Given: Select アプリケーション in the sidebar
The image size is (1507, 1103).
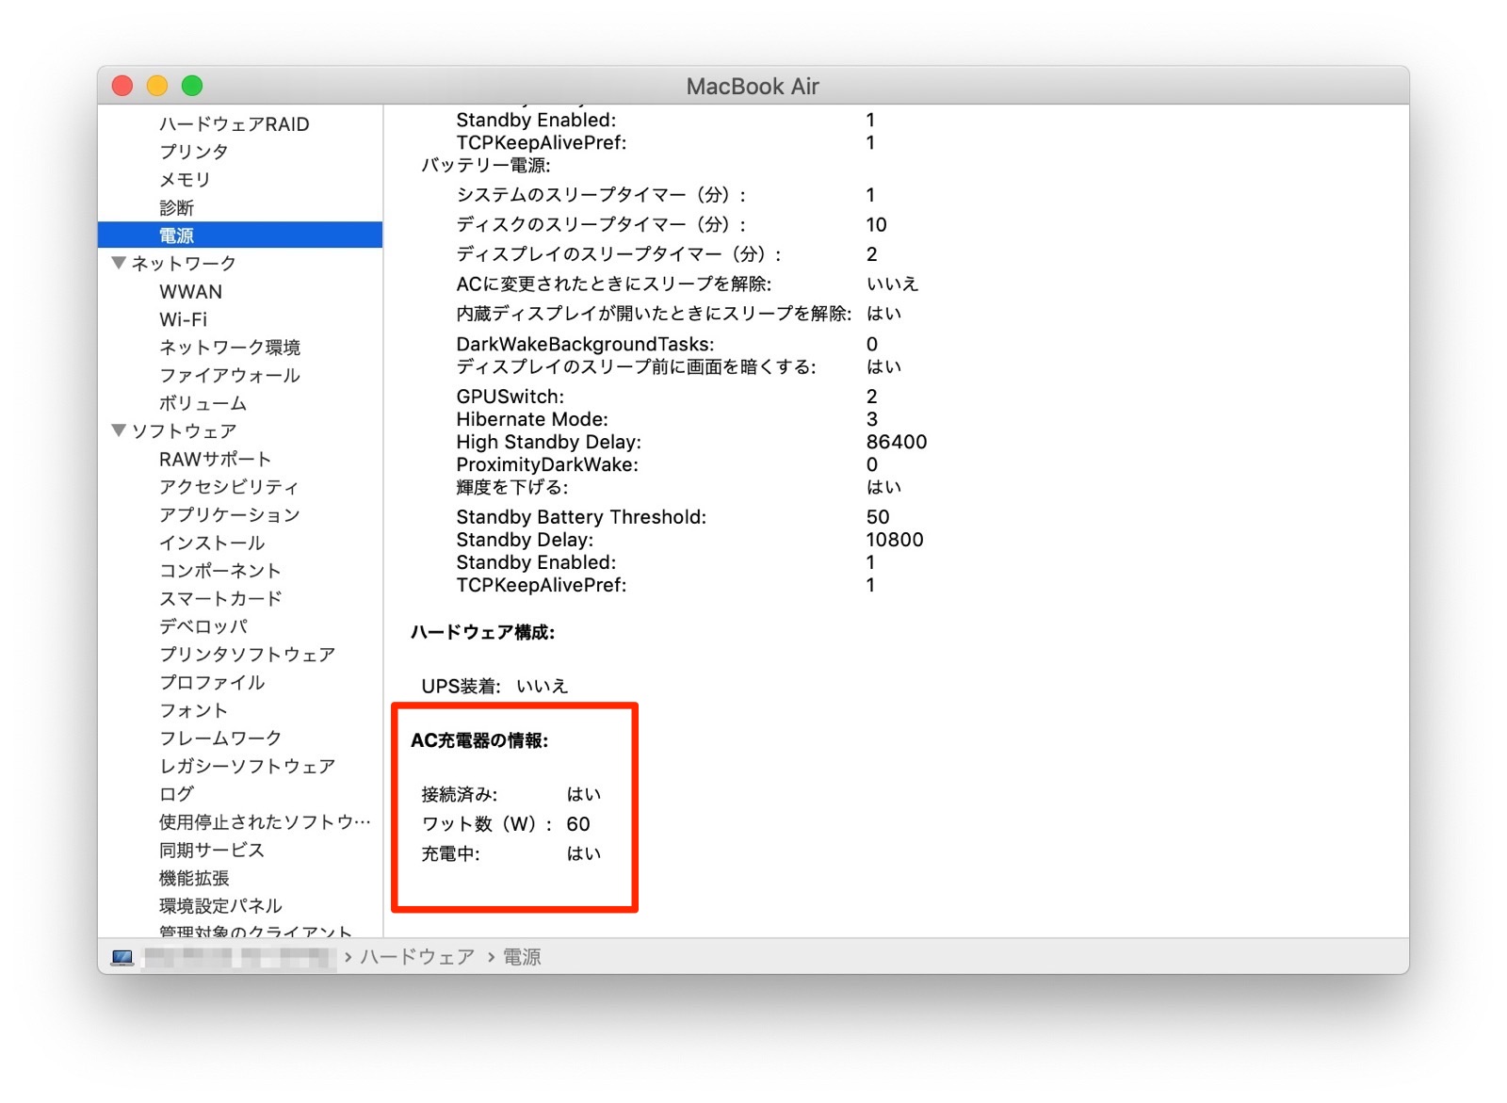Looking at the screenshot, I should [x=230, y=514].
